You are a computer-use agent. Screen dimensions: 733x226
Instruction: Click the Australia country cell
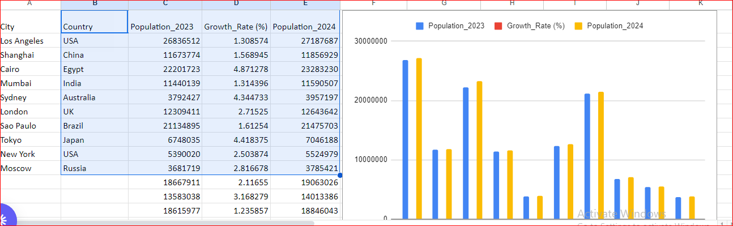click(x=94, y=97)
